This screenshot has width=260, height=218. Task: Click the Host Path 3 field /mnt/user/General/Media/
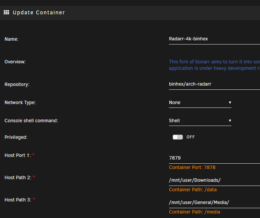point(214,203)
